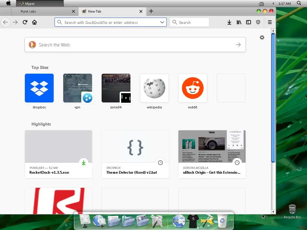307x230 pixels.
Task: Open RocketDock-v1.3.5.exe highlight card
Action: click(x=58, y=154)
